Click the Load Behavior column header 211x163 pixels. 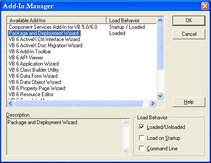pos(131,21)
